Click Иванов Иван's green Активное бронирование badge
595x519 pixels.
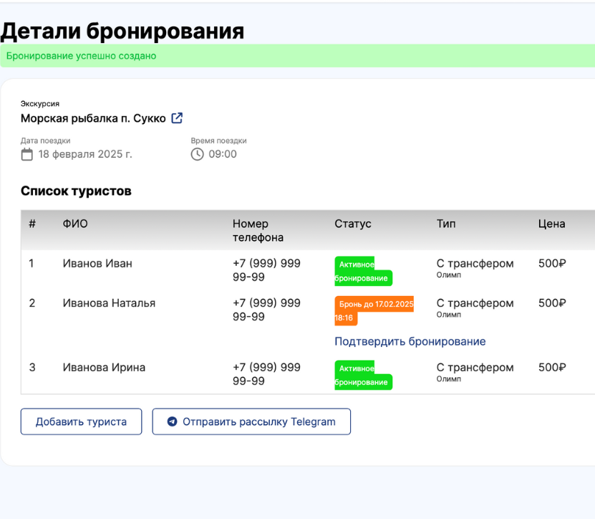coord(362,271)
